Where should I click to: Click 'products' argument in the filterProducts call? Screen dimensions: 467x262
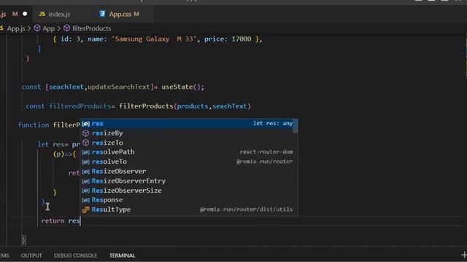click(x=193, y=106)
